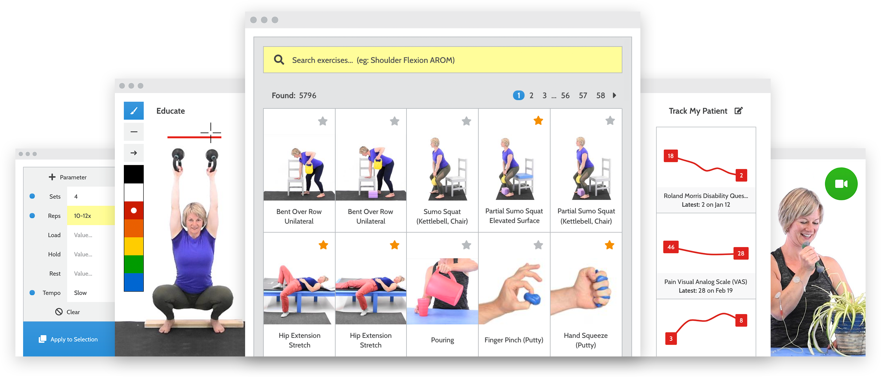This screenshot has height=377, width=881.
Task: Unfavorite Partial Sumo Squat Elevated Surface
Action: point(538,120)
